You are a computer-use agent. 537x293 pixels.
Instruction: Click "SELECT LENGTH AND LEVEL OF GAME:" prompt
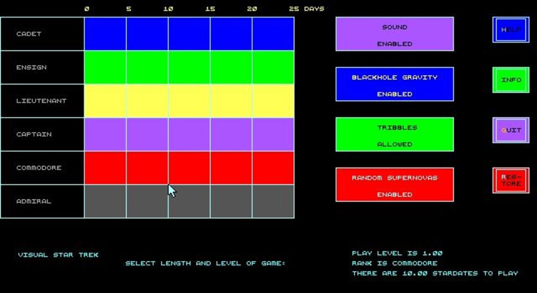[206, 263]
